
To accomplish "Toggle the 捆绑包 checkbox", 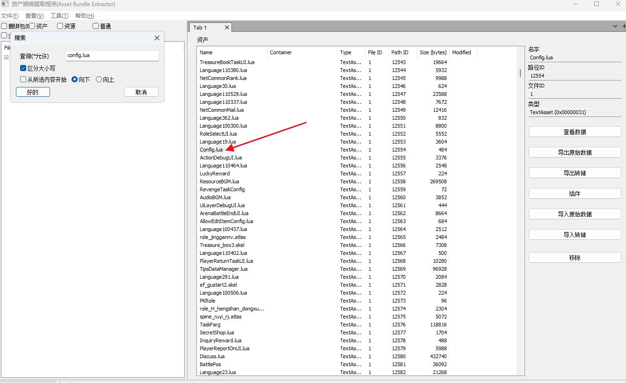I will (4, 26).
